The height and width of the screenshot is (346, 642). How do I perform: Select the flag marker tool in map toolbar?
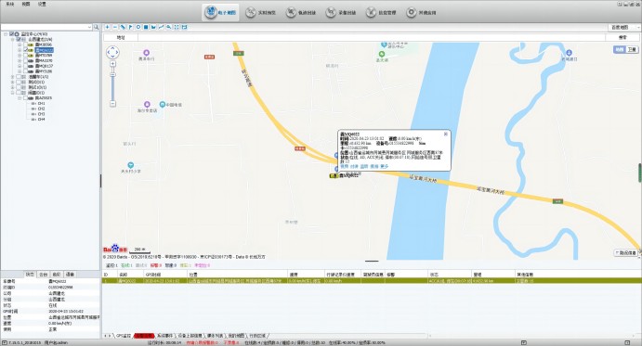131,27
